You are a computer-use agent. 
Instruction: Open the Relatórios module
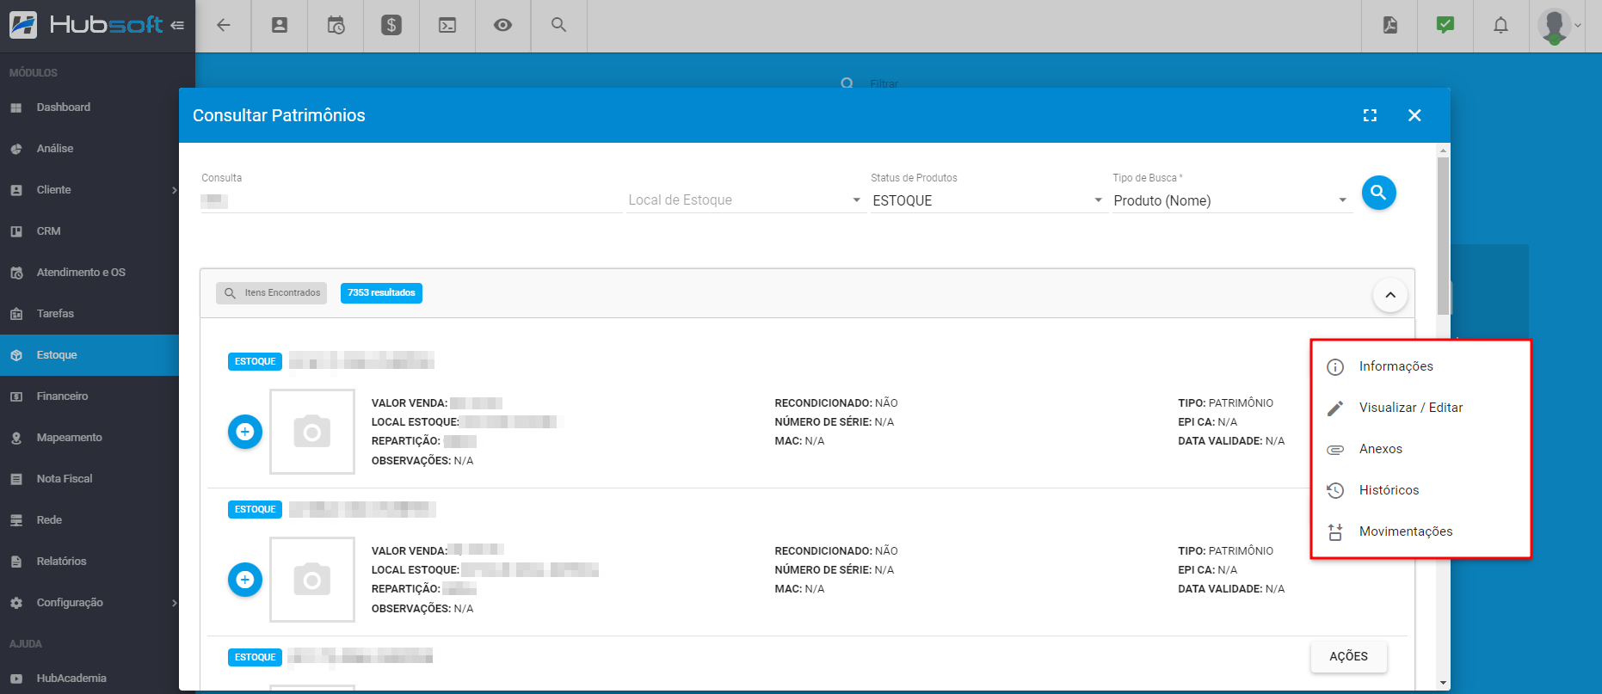pyautogui.click(x=89, y=562)
